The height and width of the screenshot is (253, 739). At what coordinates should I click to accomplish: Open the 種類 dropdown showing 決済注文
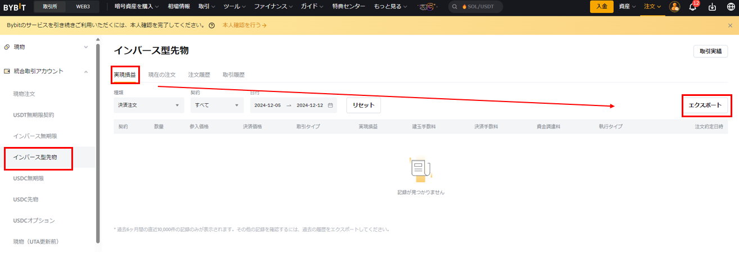click(x=148, y=105)
